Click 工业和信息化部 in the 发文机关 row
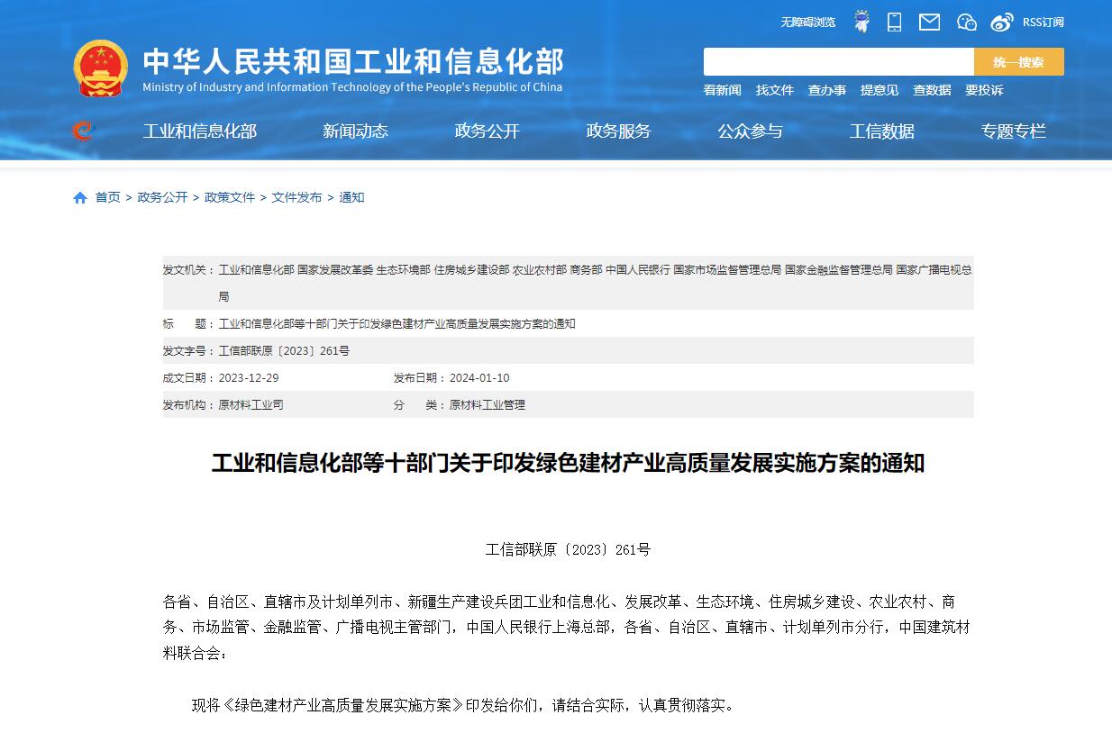The width and height of the screenshot is (1112, 733). (x=256, y=269)
